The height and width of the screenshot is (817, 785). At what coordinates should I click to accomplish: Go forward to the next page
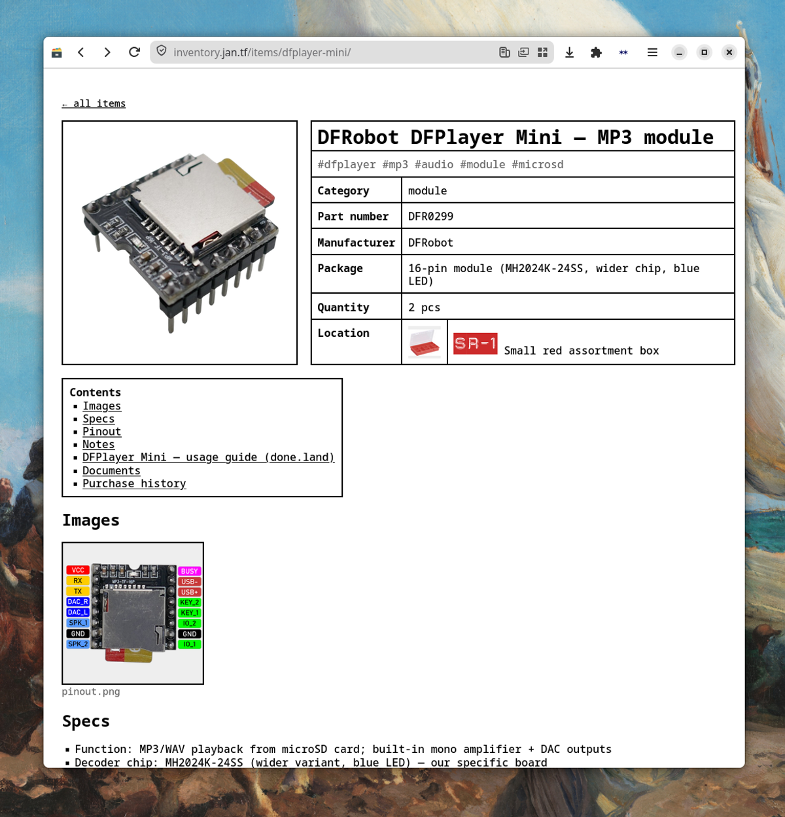coord(107,52)
